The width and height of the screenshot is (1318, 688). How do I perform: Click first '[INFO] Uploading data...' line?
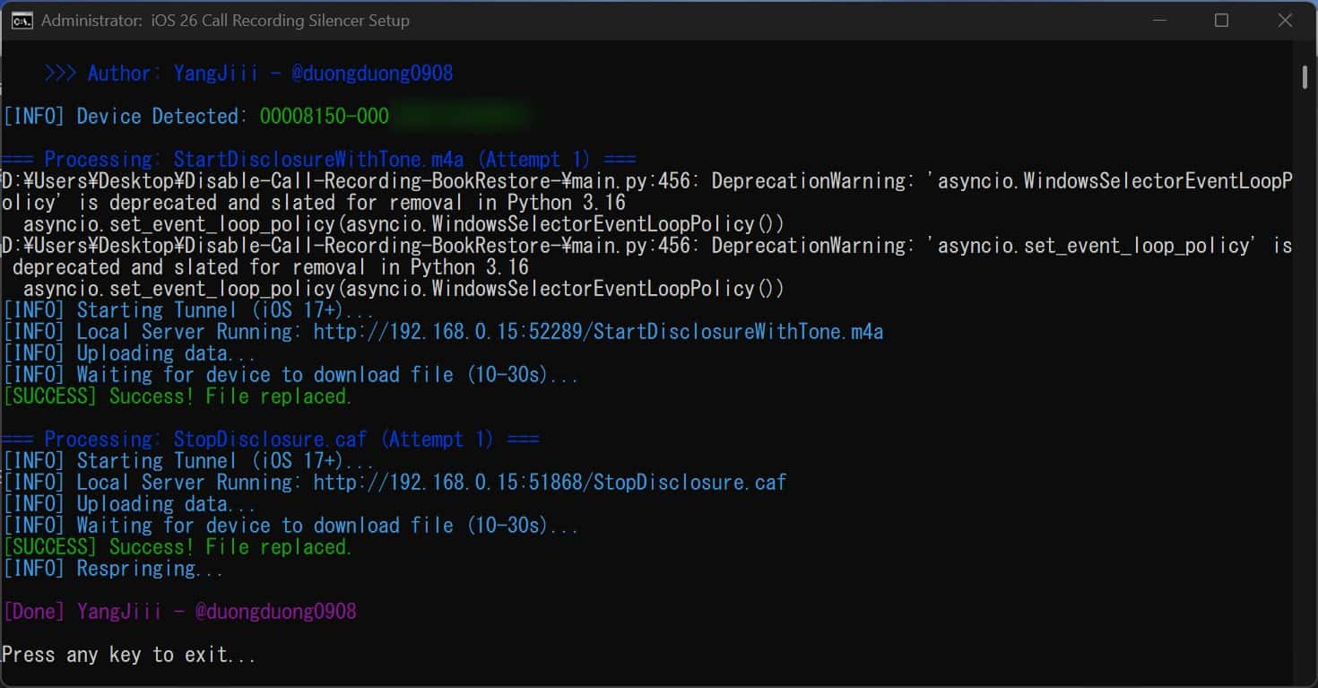click(x=129, y=353)
